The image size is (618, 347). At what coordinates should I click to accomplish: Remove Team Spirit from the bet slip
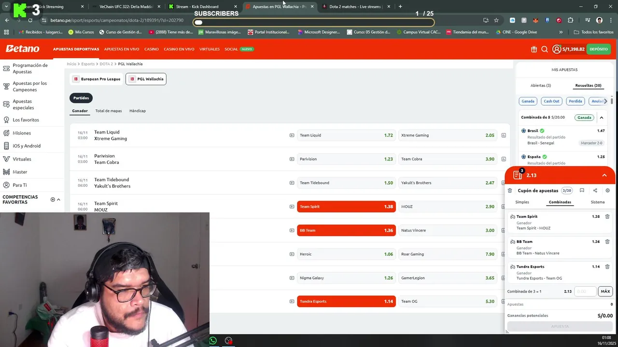[607, 217]
